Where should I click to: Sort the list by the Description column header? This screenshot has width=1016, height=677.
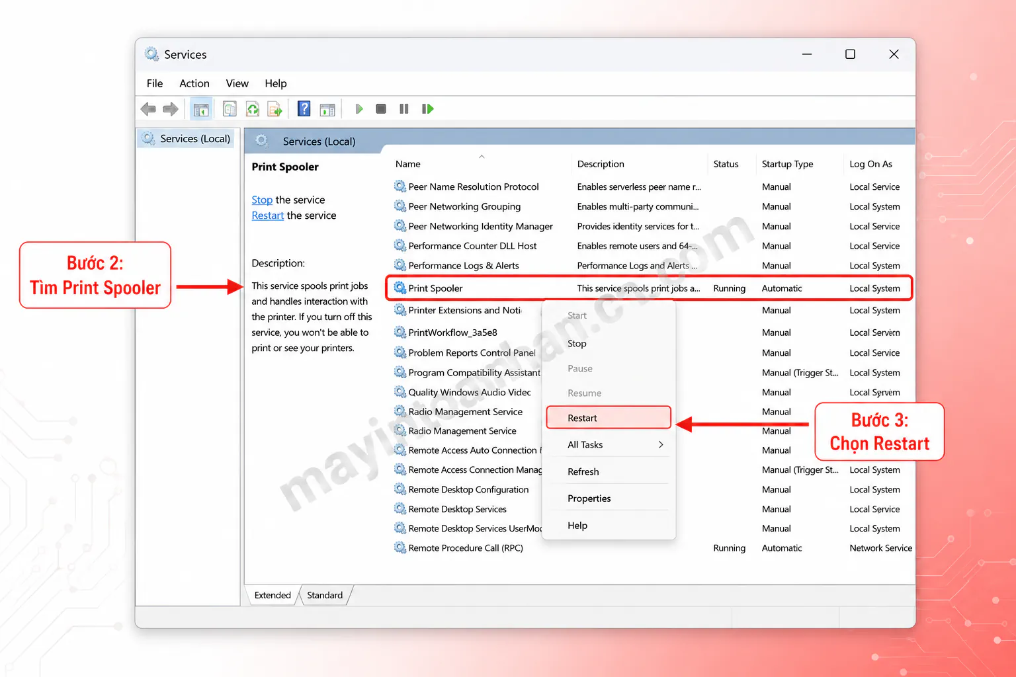click(601, 164)
